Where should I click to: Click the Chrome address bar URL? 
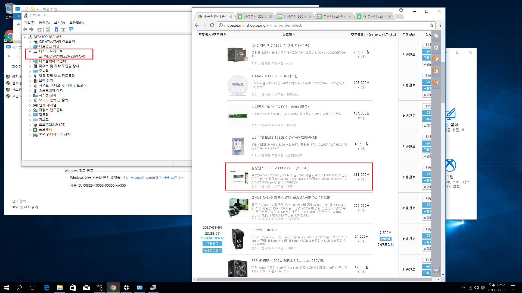point(263,25)
